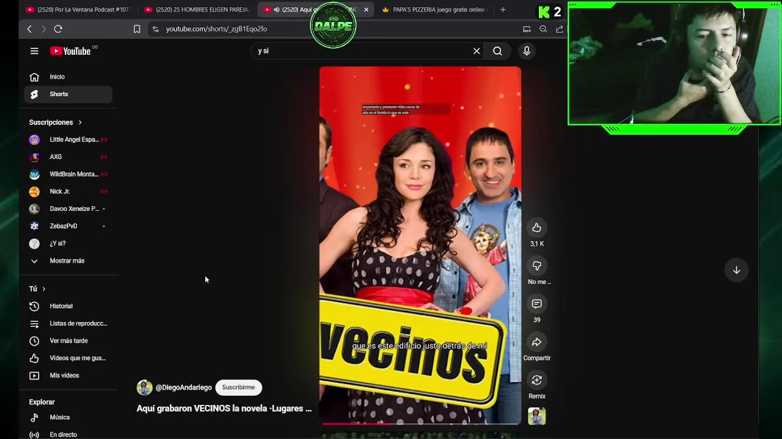The width and height of the screenshot is (782, 439).
Task: Expand Mostrar más subscriptions
Action: 68,261
